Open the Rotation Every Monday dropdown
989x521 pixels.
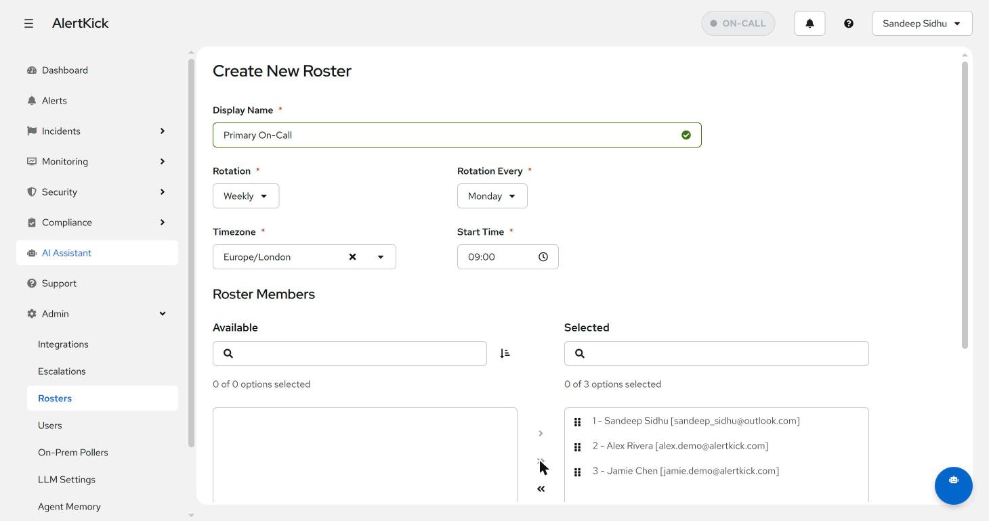pos(492,196)
